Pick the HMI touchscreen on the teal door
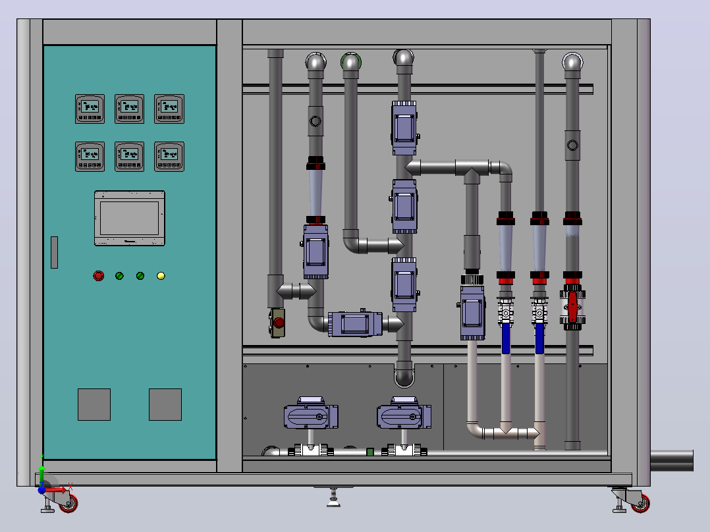 coord(130,218)
